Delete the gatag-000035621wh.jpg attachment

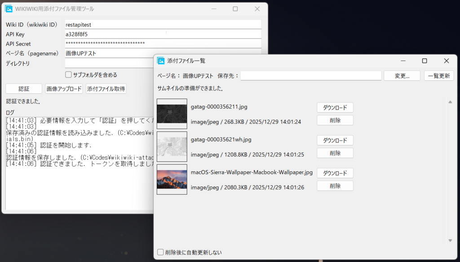coord(335,153)
